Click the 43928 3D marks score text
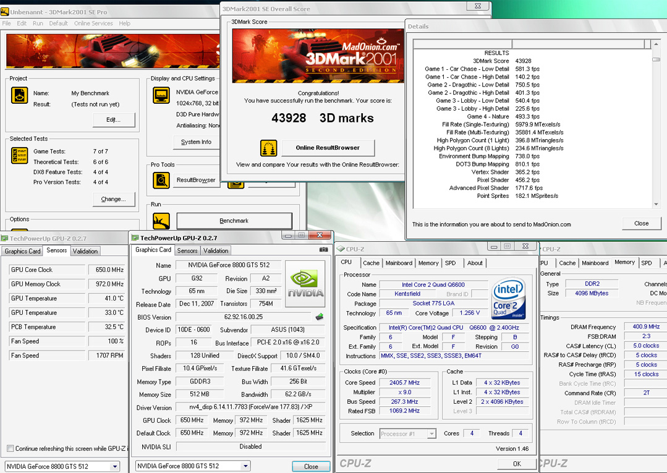The height and width of the screenshot is (473, 667). [x=323, y=118]
